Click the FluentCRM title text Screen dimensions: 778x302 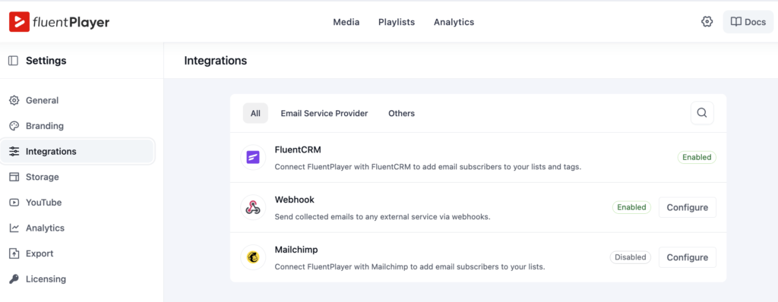(x=298, y=149)
